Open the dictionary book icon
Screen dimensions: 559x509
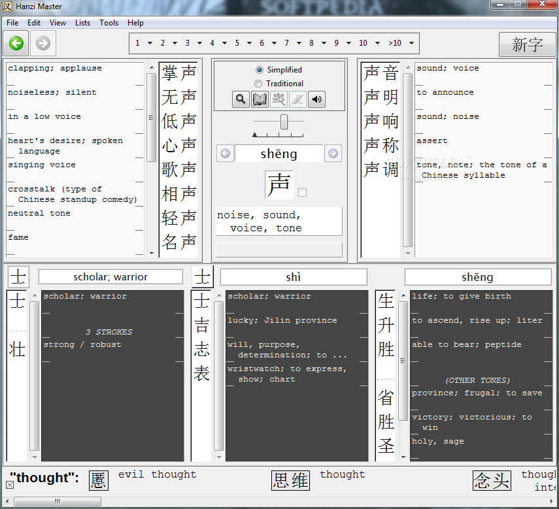(x=260, y=99)
